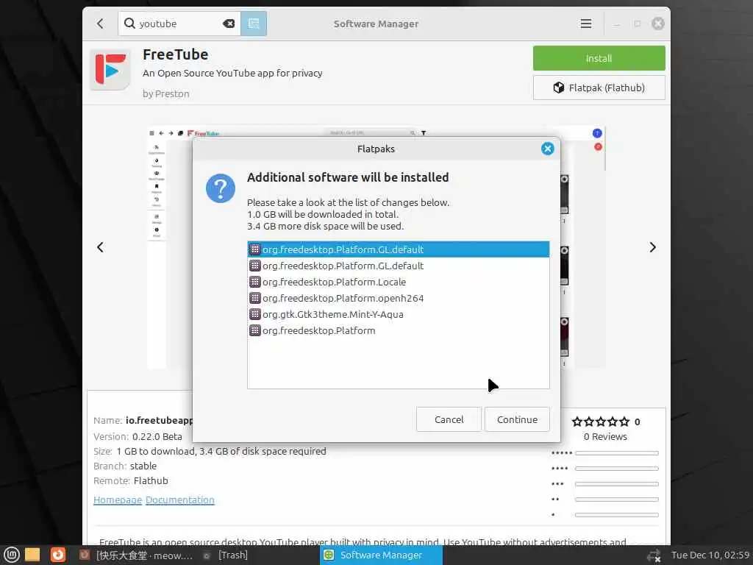Screen dimensions: 753x565
Task: Click the Remote: Flathub text
Action: pos(131,481)
